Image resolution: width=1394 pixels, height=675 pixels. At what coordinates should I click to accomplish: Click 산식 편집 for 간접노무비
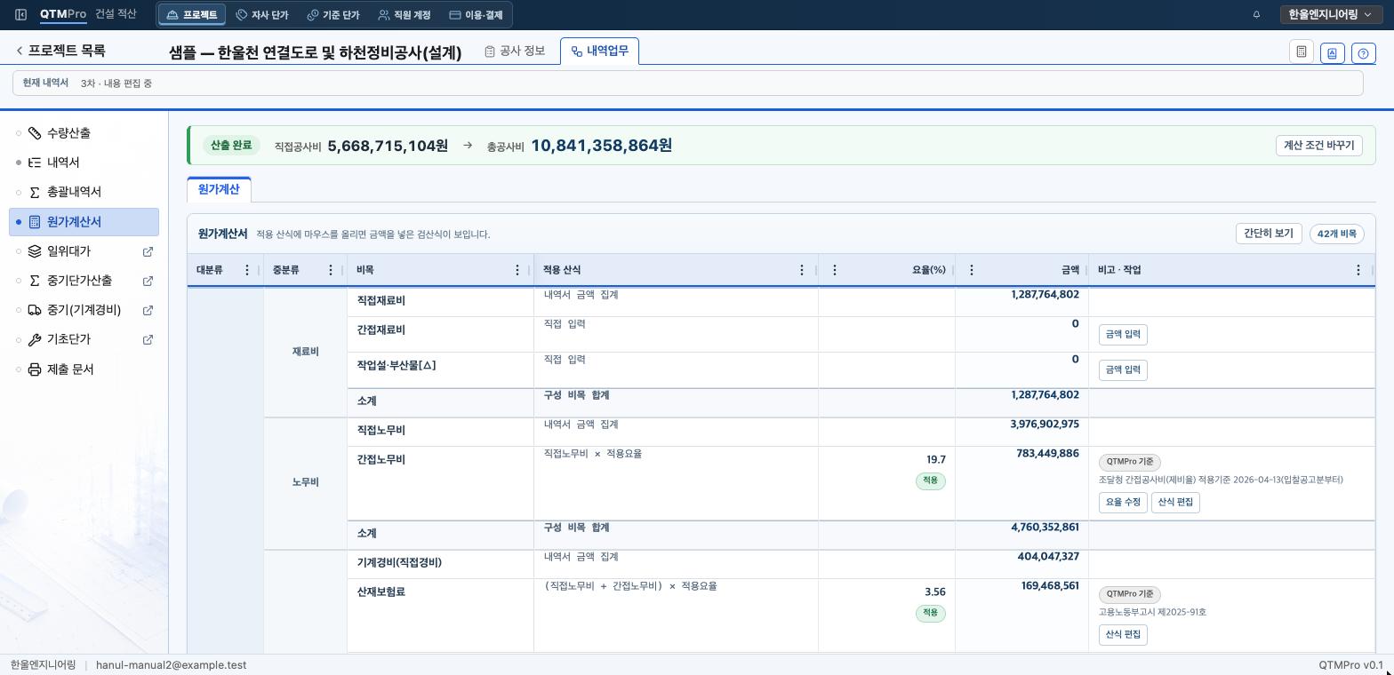[x=1176, y=503]
